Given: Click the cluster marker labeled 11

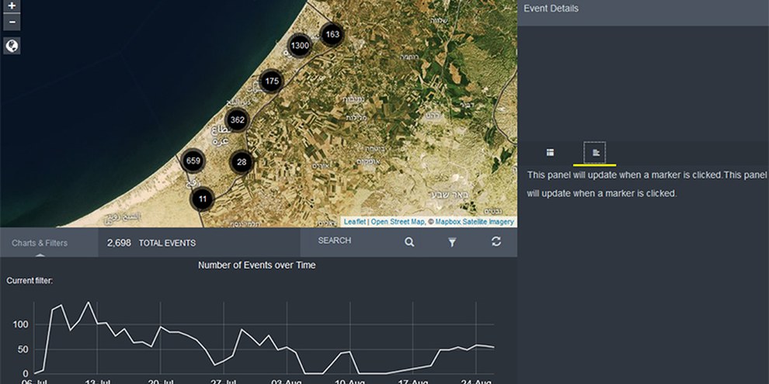Looking at the screenshot, I should coord(203,199).
